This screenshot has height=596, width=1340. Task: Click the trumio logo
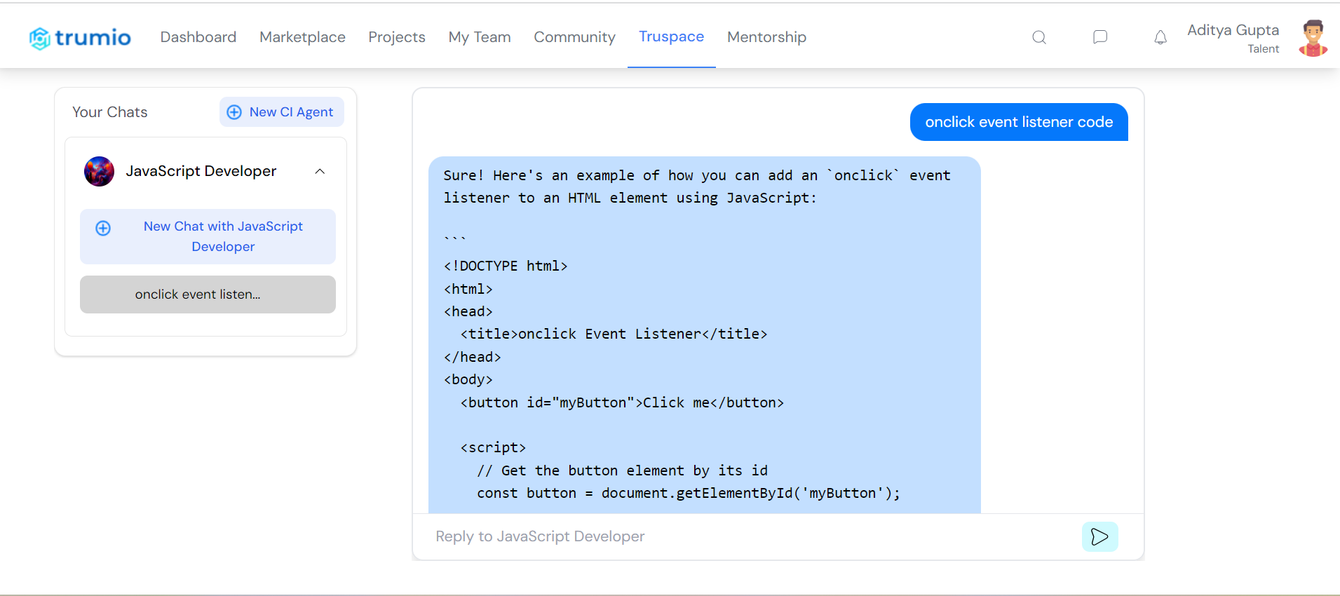pyautogui.click(x=80, y=38)
